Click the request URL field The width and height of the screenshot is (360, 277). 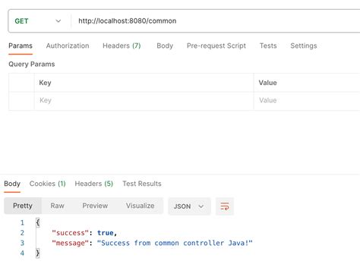pyautogui.click(x=215, y=21)
